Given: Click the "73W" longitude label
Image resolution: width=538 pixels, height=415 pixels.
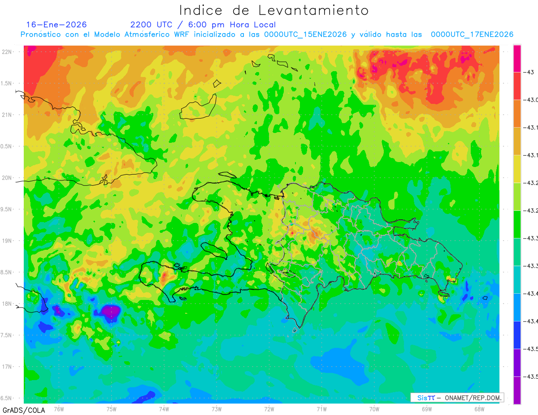Looking at the screenshot, I should point(217,409).
